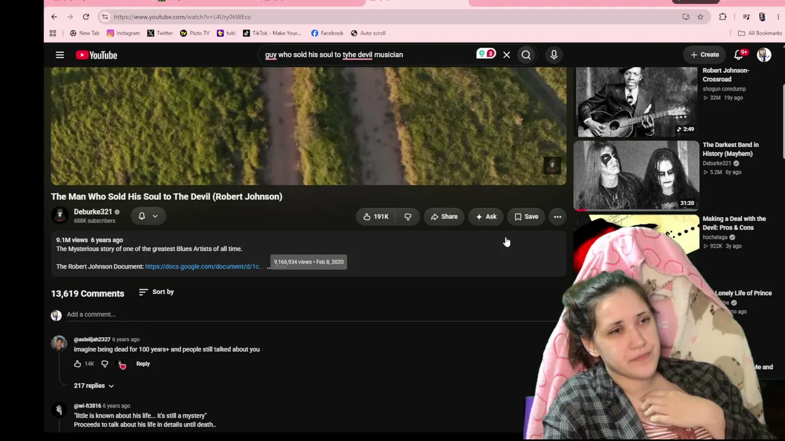Open the Ask AI button

click(x=486, y=217)
